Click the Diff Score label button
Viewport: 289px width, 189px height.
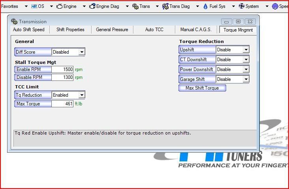coord(33,52)
